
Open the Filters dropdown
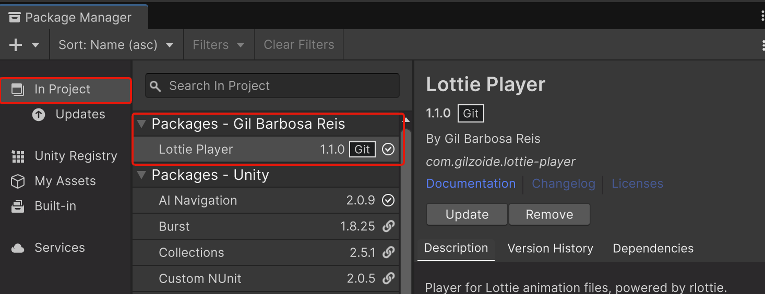click(x=219, y=45)
